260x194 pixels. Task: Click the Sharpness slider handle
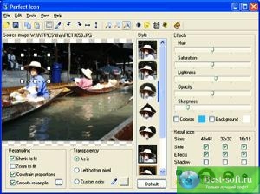tap(188, 108)
